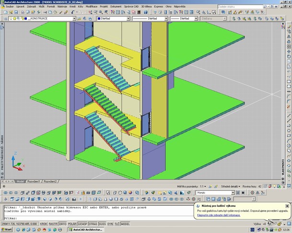292x233 pixels.
Task: Toggle ORTO mode in status bar
Action: tap(62, 224)
